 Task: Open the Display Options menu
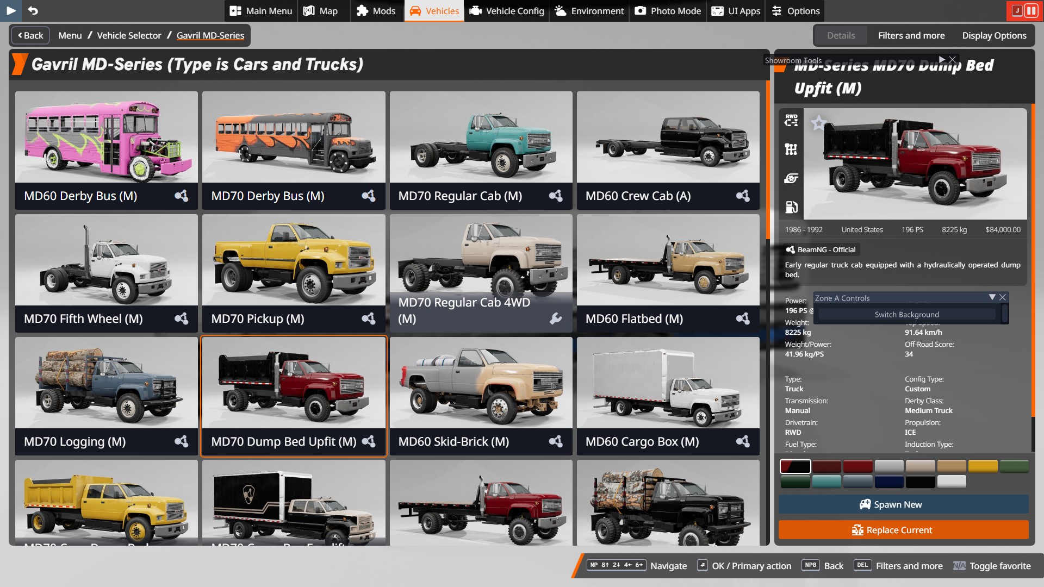(994, 35)
